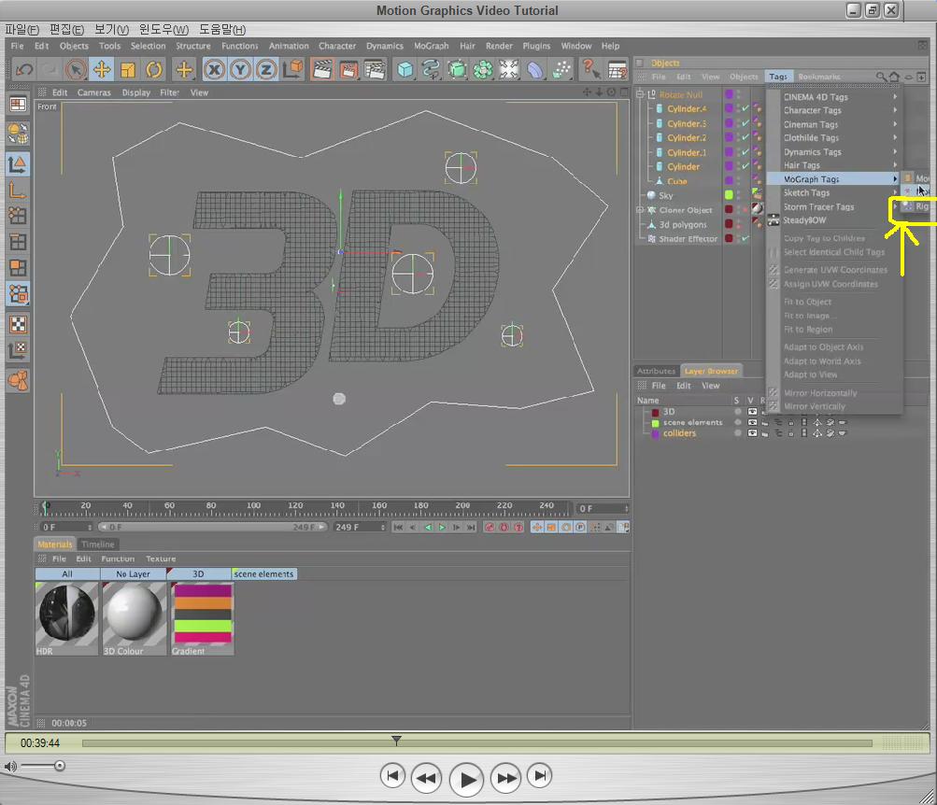937x805 pixels.
Task: Click the QuickTime fast-forward button
Action: pyautogui.click(x=506, y=778)
